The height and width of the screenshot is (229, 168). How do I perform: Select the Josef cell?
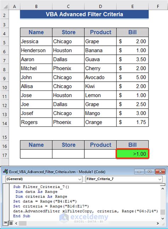pyautogui.click(x=36, y=113)
